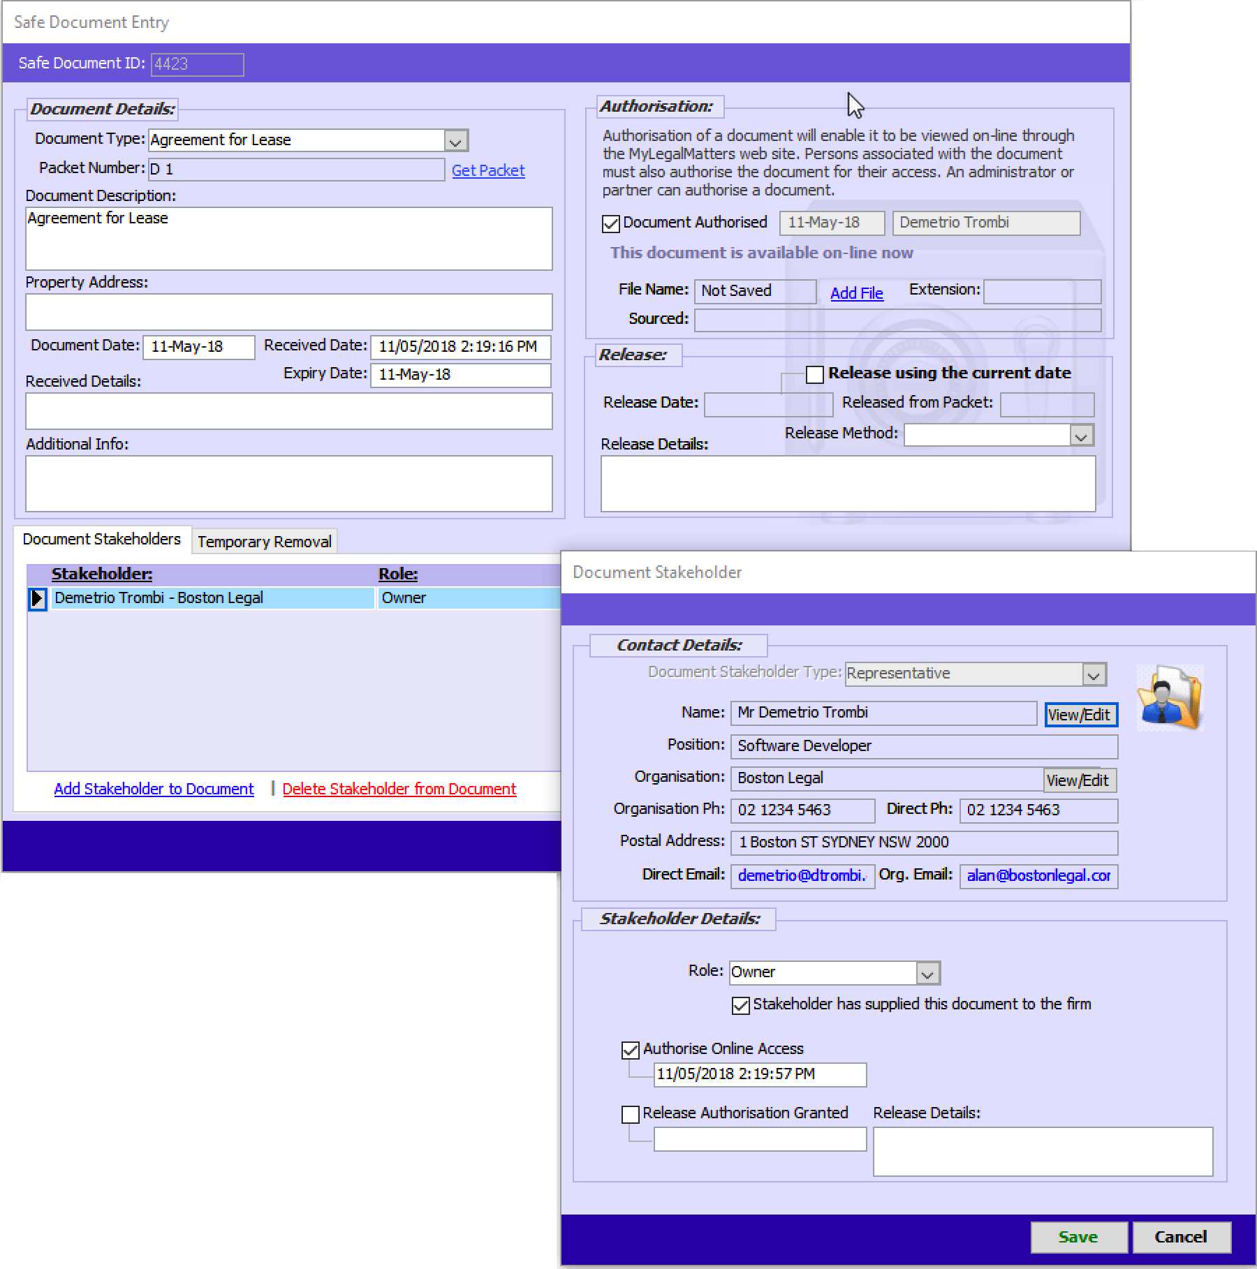Click the authoriser Demetrio Trombi field
1257x1269 pixels.
pos(986,223)
